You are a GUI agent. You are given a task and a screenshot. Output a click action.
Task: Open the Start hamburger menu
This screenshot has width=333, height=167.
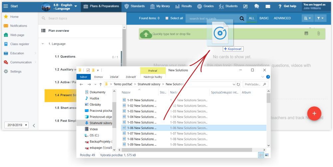point(6,6)
